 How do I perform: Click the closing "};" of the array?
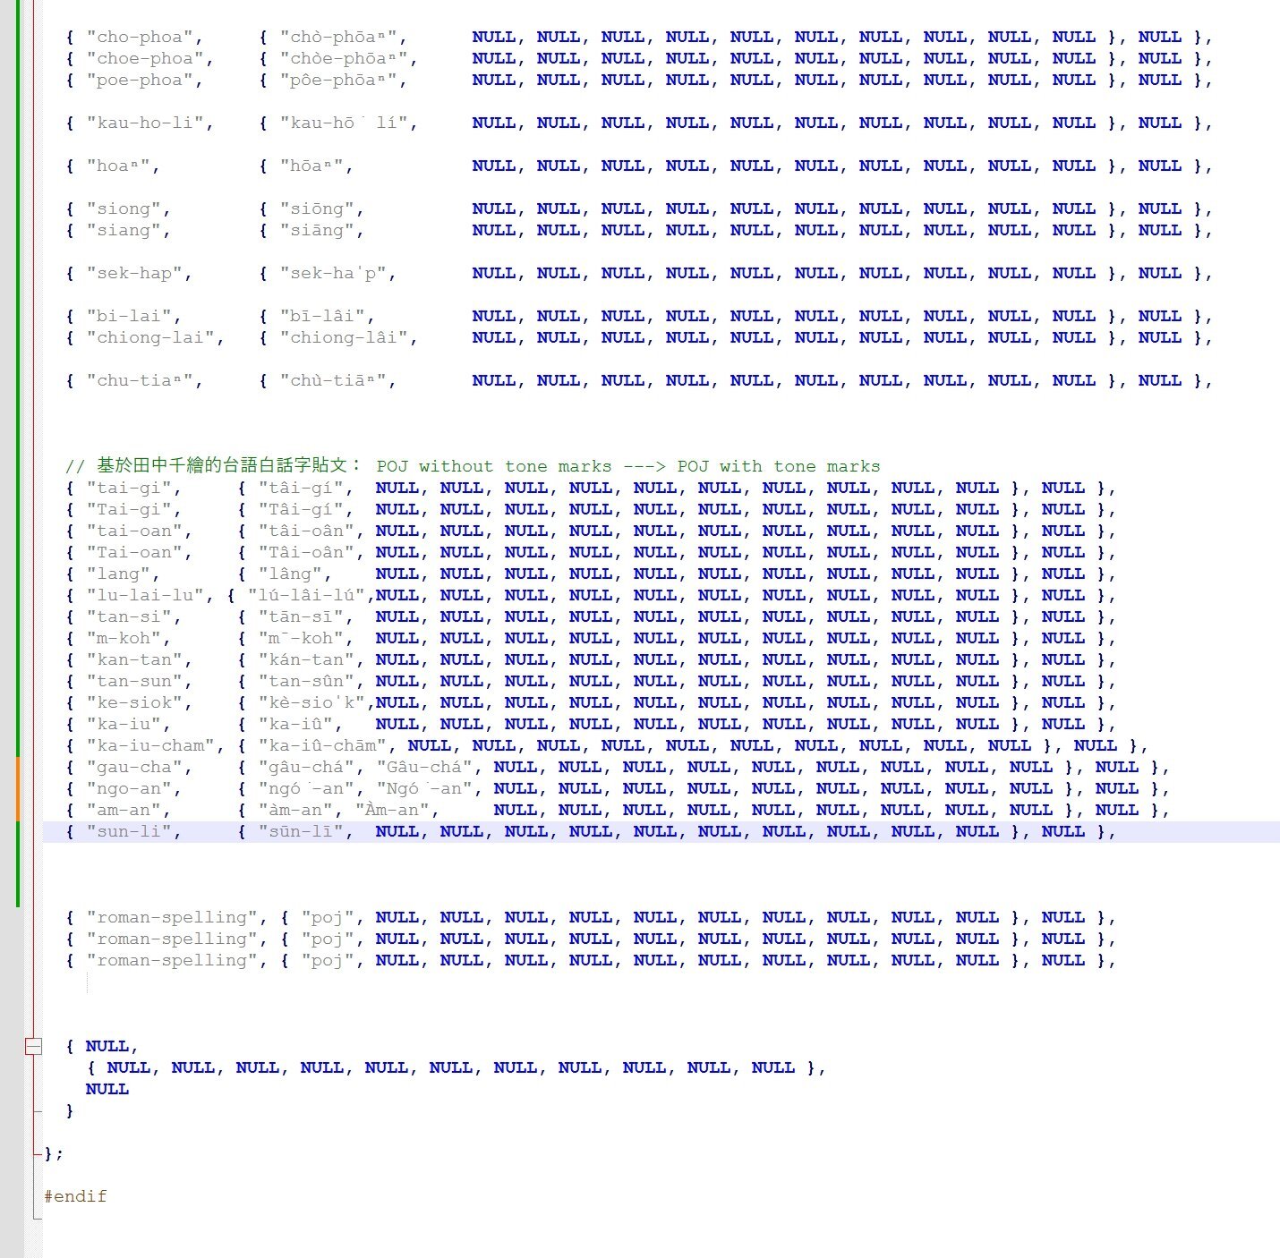[54, 1153]
